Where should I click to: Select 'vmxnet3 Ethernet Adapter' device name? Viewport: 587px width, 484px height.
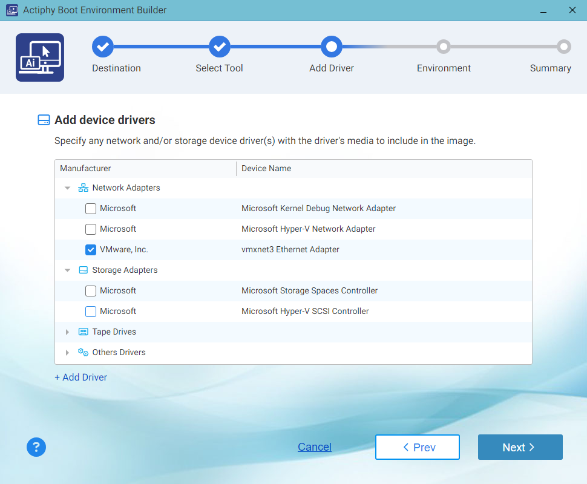coord(290,250)
